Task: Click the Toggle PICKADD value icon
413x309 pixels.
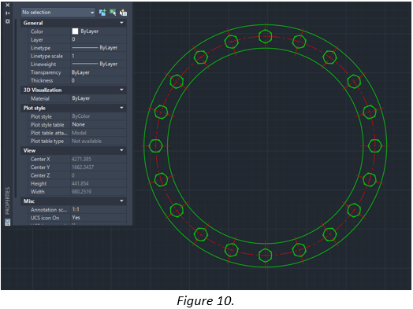Action: tap(102, 13)
